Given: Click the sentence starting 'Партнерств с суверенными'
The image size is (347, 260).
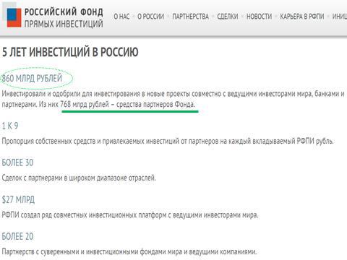Looking at the screenshot, I should 129,252.
